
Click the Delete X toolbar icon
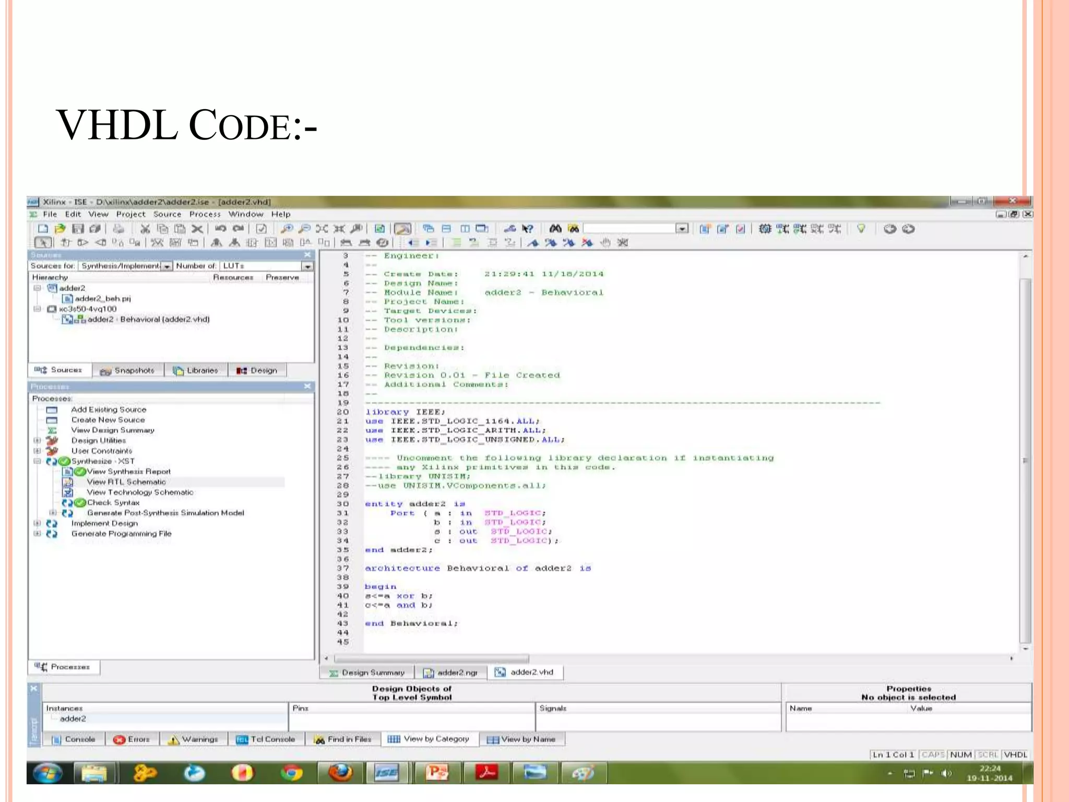(x=197, y=229)
